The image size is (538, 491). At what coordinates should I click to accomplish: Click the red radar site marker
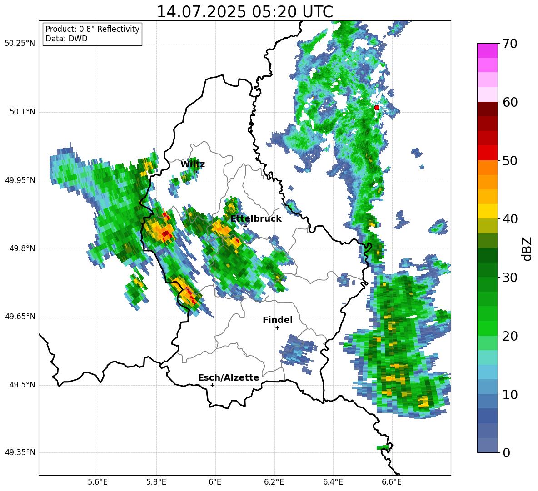377,108
